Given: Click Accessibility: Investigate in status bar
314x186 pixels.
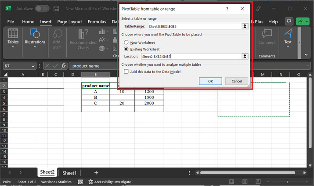Looking at the screenshot, I should click(110, 182).
